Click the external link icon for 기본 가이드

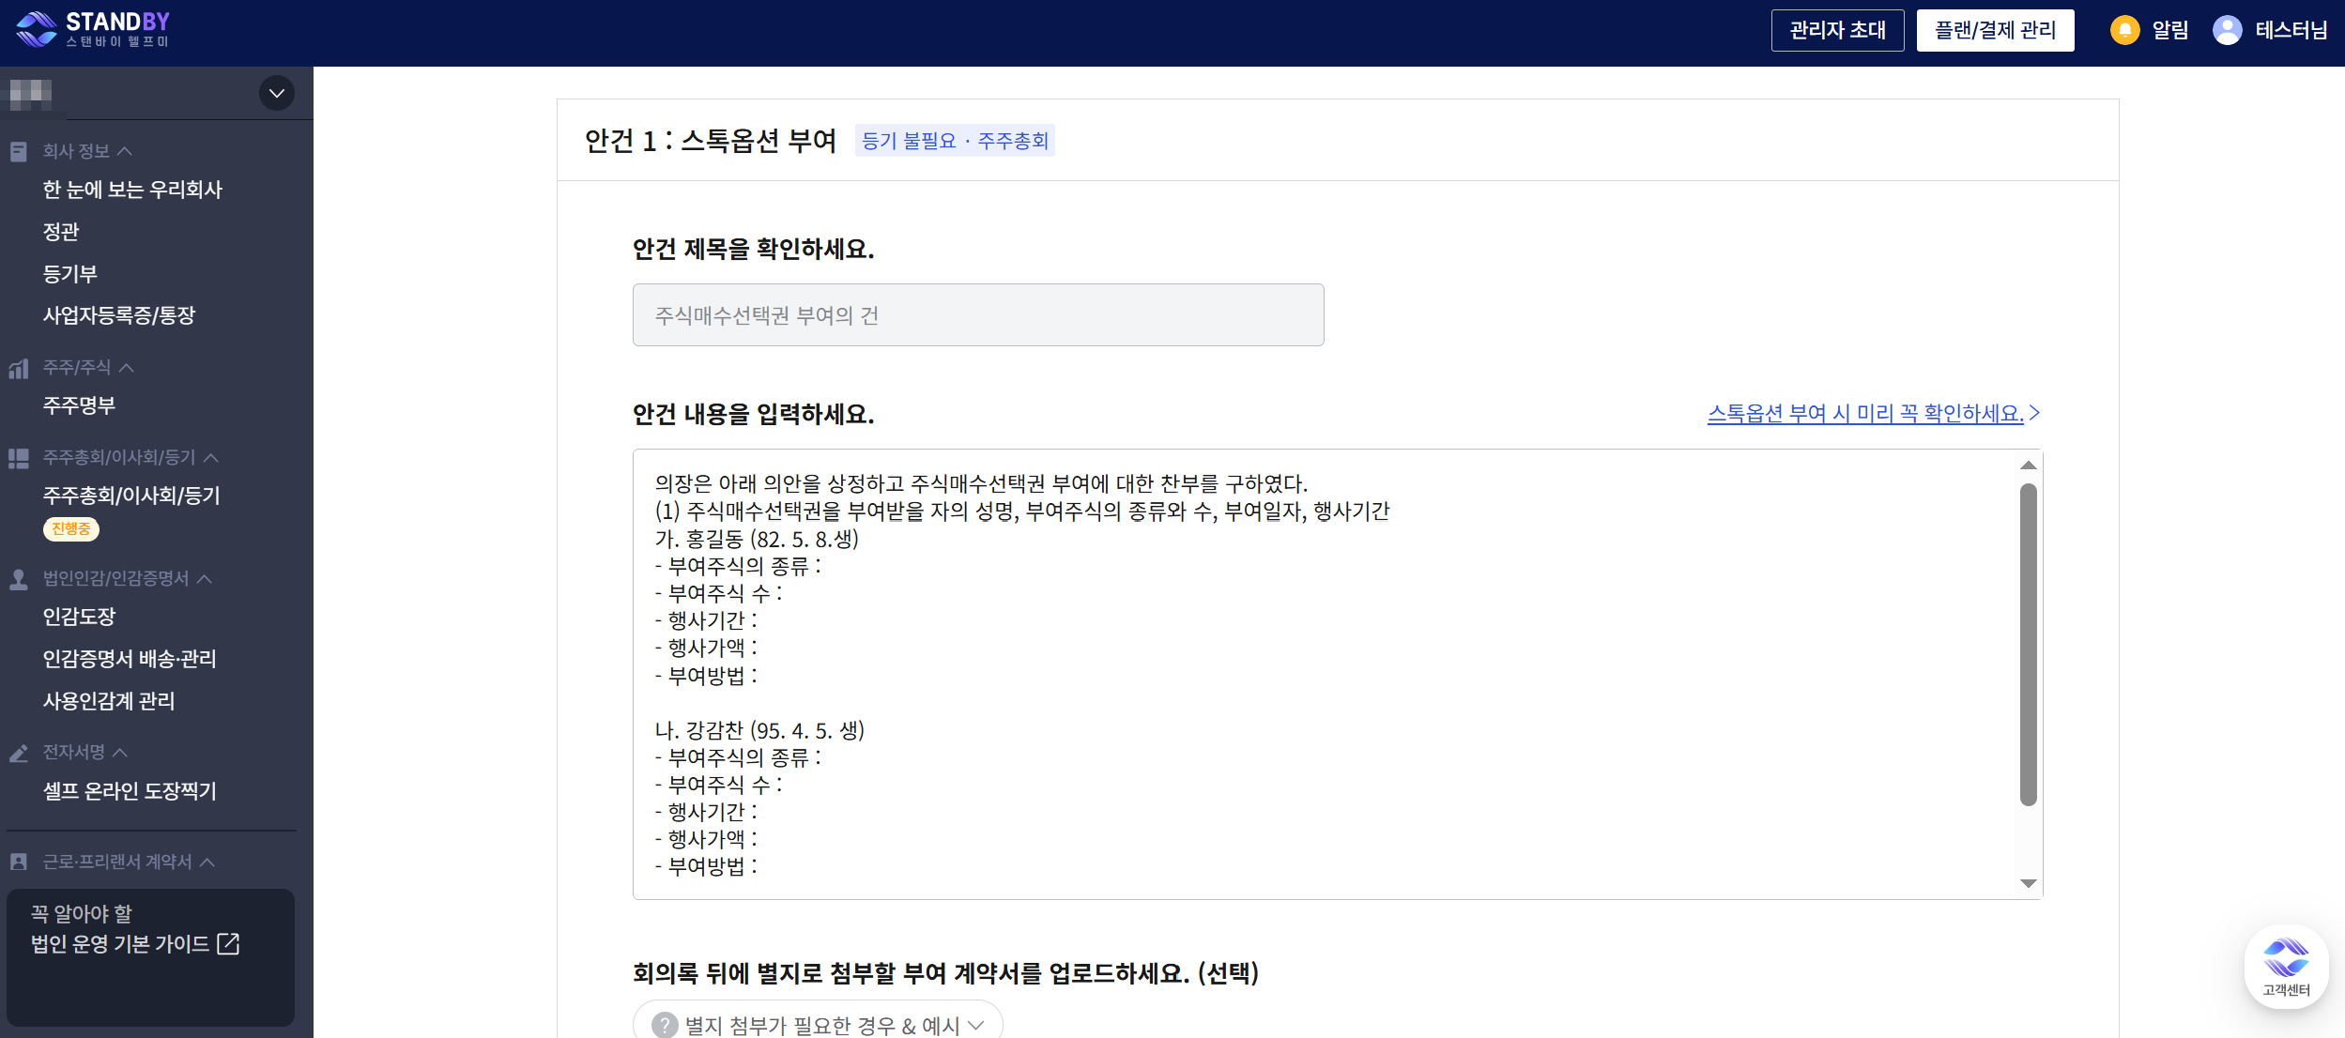click(228, 943)
